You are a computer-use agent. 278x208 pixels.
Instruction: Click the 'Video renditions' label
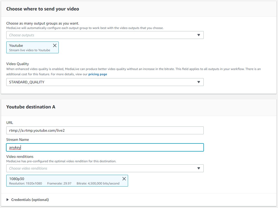[20, 157]
